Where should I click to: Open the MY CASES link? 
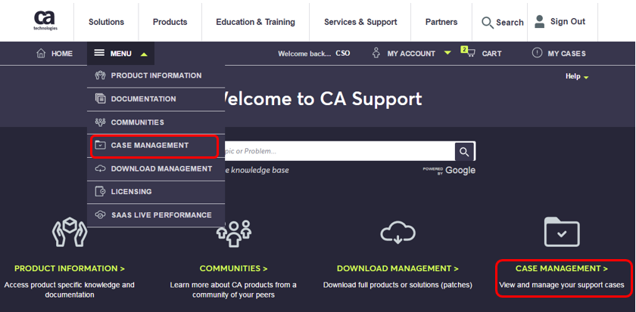(x=566, y=54)
